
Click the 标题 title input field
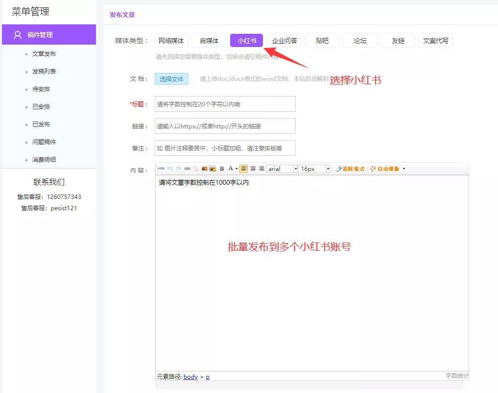pos(225,104)
